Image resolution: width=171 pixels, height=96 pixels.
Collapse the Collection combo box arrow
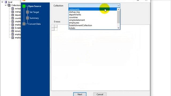tap(118, 6)
